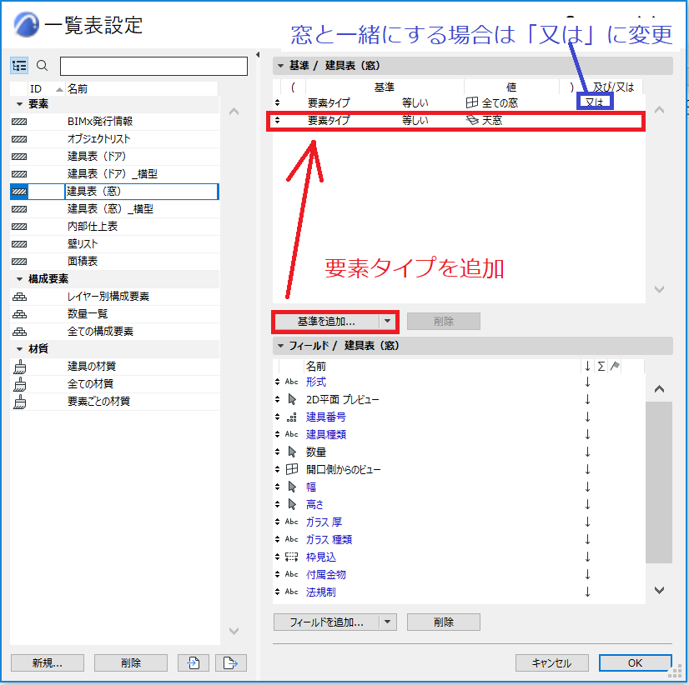689x685 pixels.
Task: Sort schemes by the 名前 column
Action: tap(142, 88)
